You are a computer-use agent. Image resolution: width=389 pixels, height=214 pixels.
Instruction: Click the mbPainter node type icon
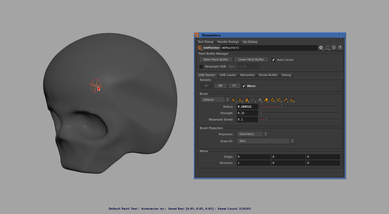click(x=200, y=48)
